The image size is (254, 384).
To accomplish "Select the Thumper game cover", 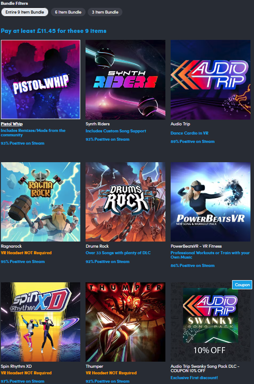I will tap(125, 322).
